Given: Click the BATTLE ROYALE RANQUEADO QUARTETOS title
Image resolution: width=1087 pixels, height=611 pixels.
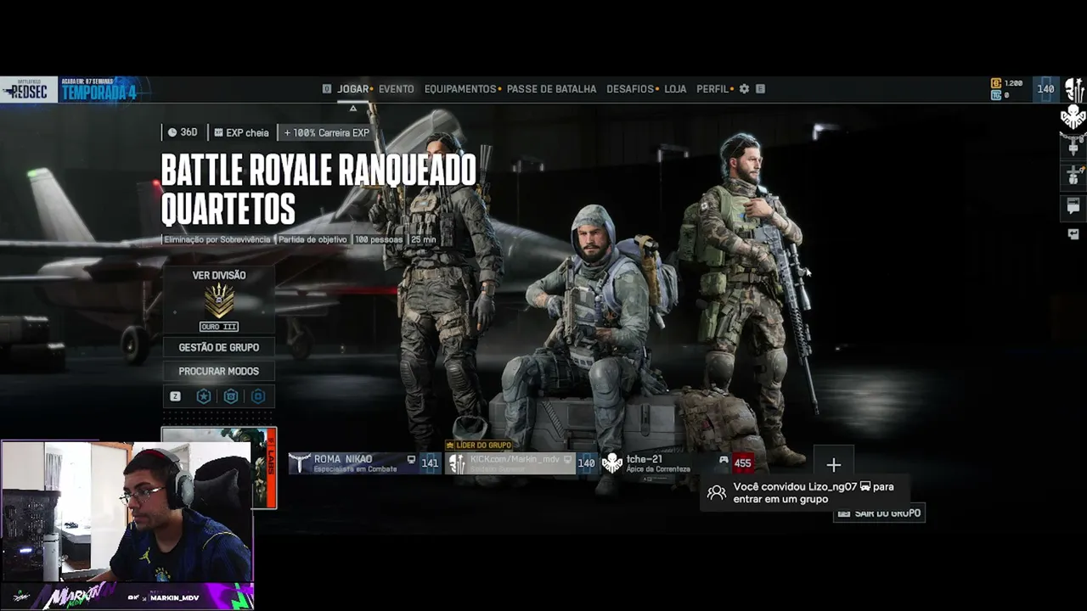Looking at the screenshot, I should coord(318,190).
